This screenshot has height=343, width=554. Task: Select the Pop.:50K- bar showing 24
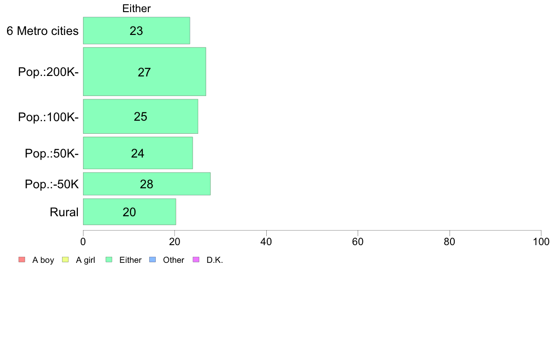138,153
